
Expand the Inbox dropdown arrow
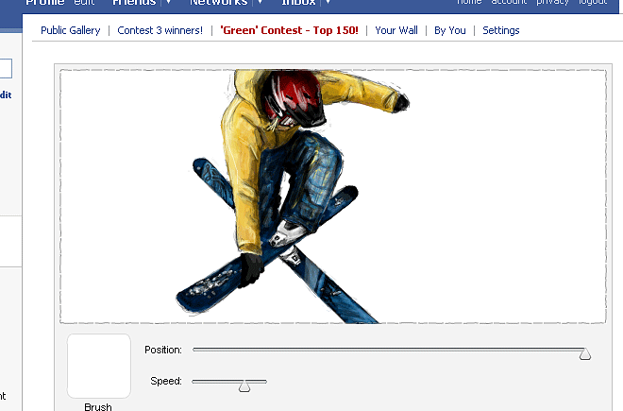point(328,3)
